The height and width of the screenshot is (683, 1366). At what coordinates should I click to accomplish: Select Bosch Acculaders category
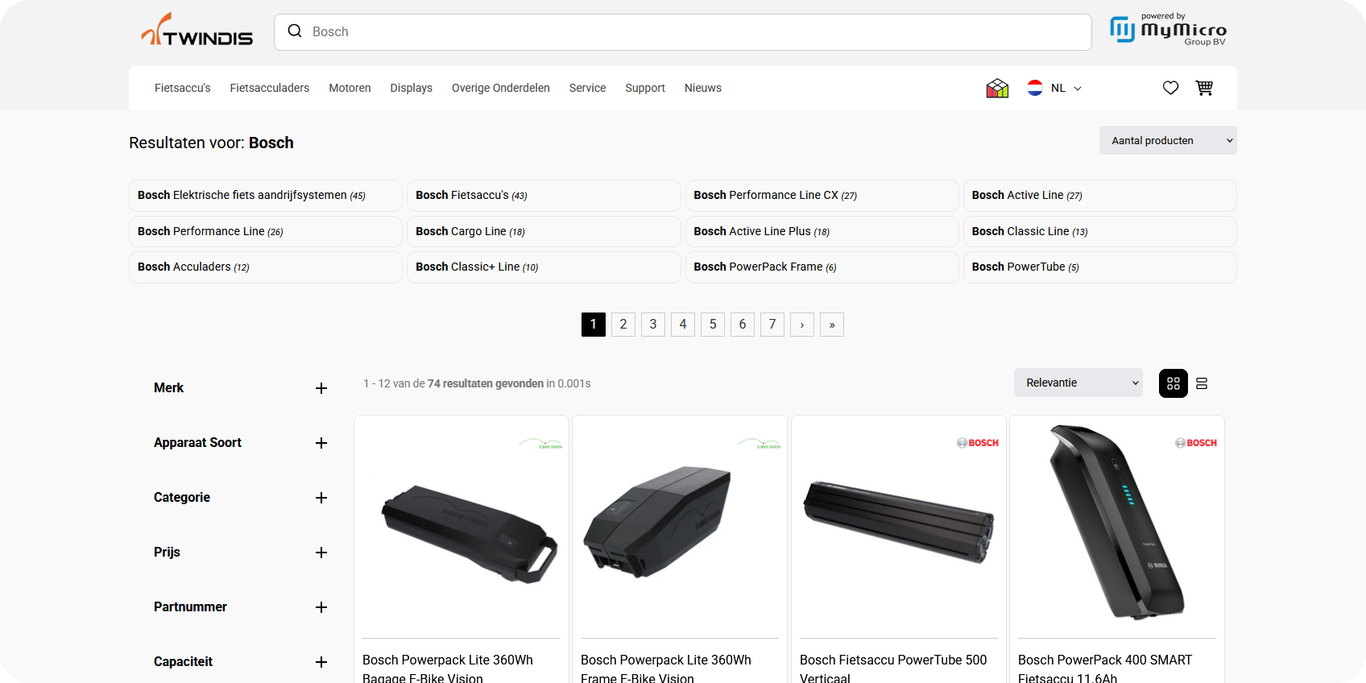coord(266,267)
